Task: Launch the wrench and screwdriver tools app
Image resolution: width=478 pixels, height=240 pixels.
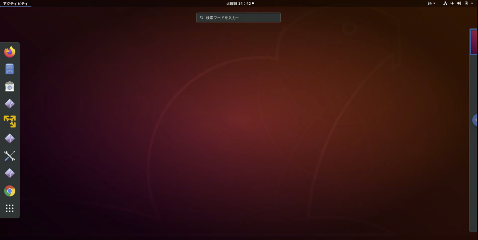Action: click(x=10, y=156)
